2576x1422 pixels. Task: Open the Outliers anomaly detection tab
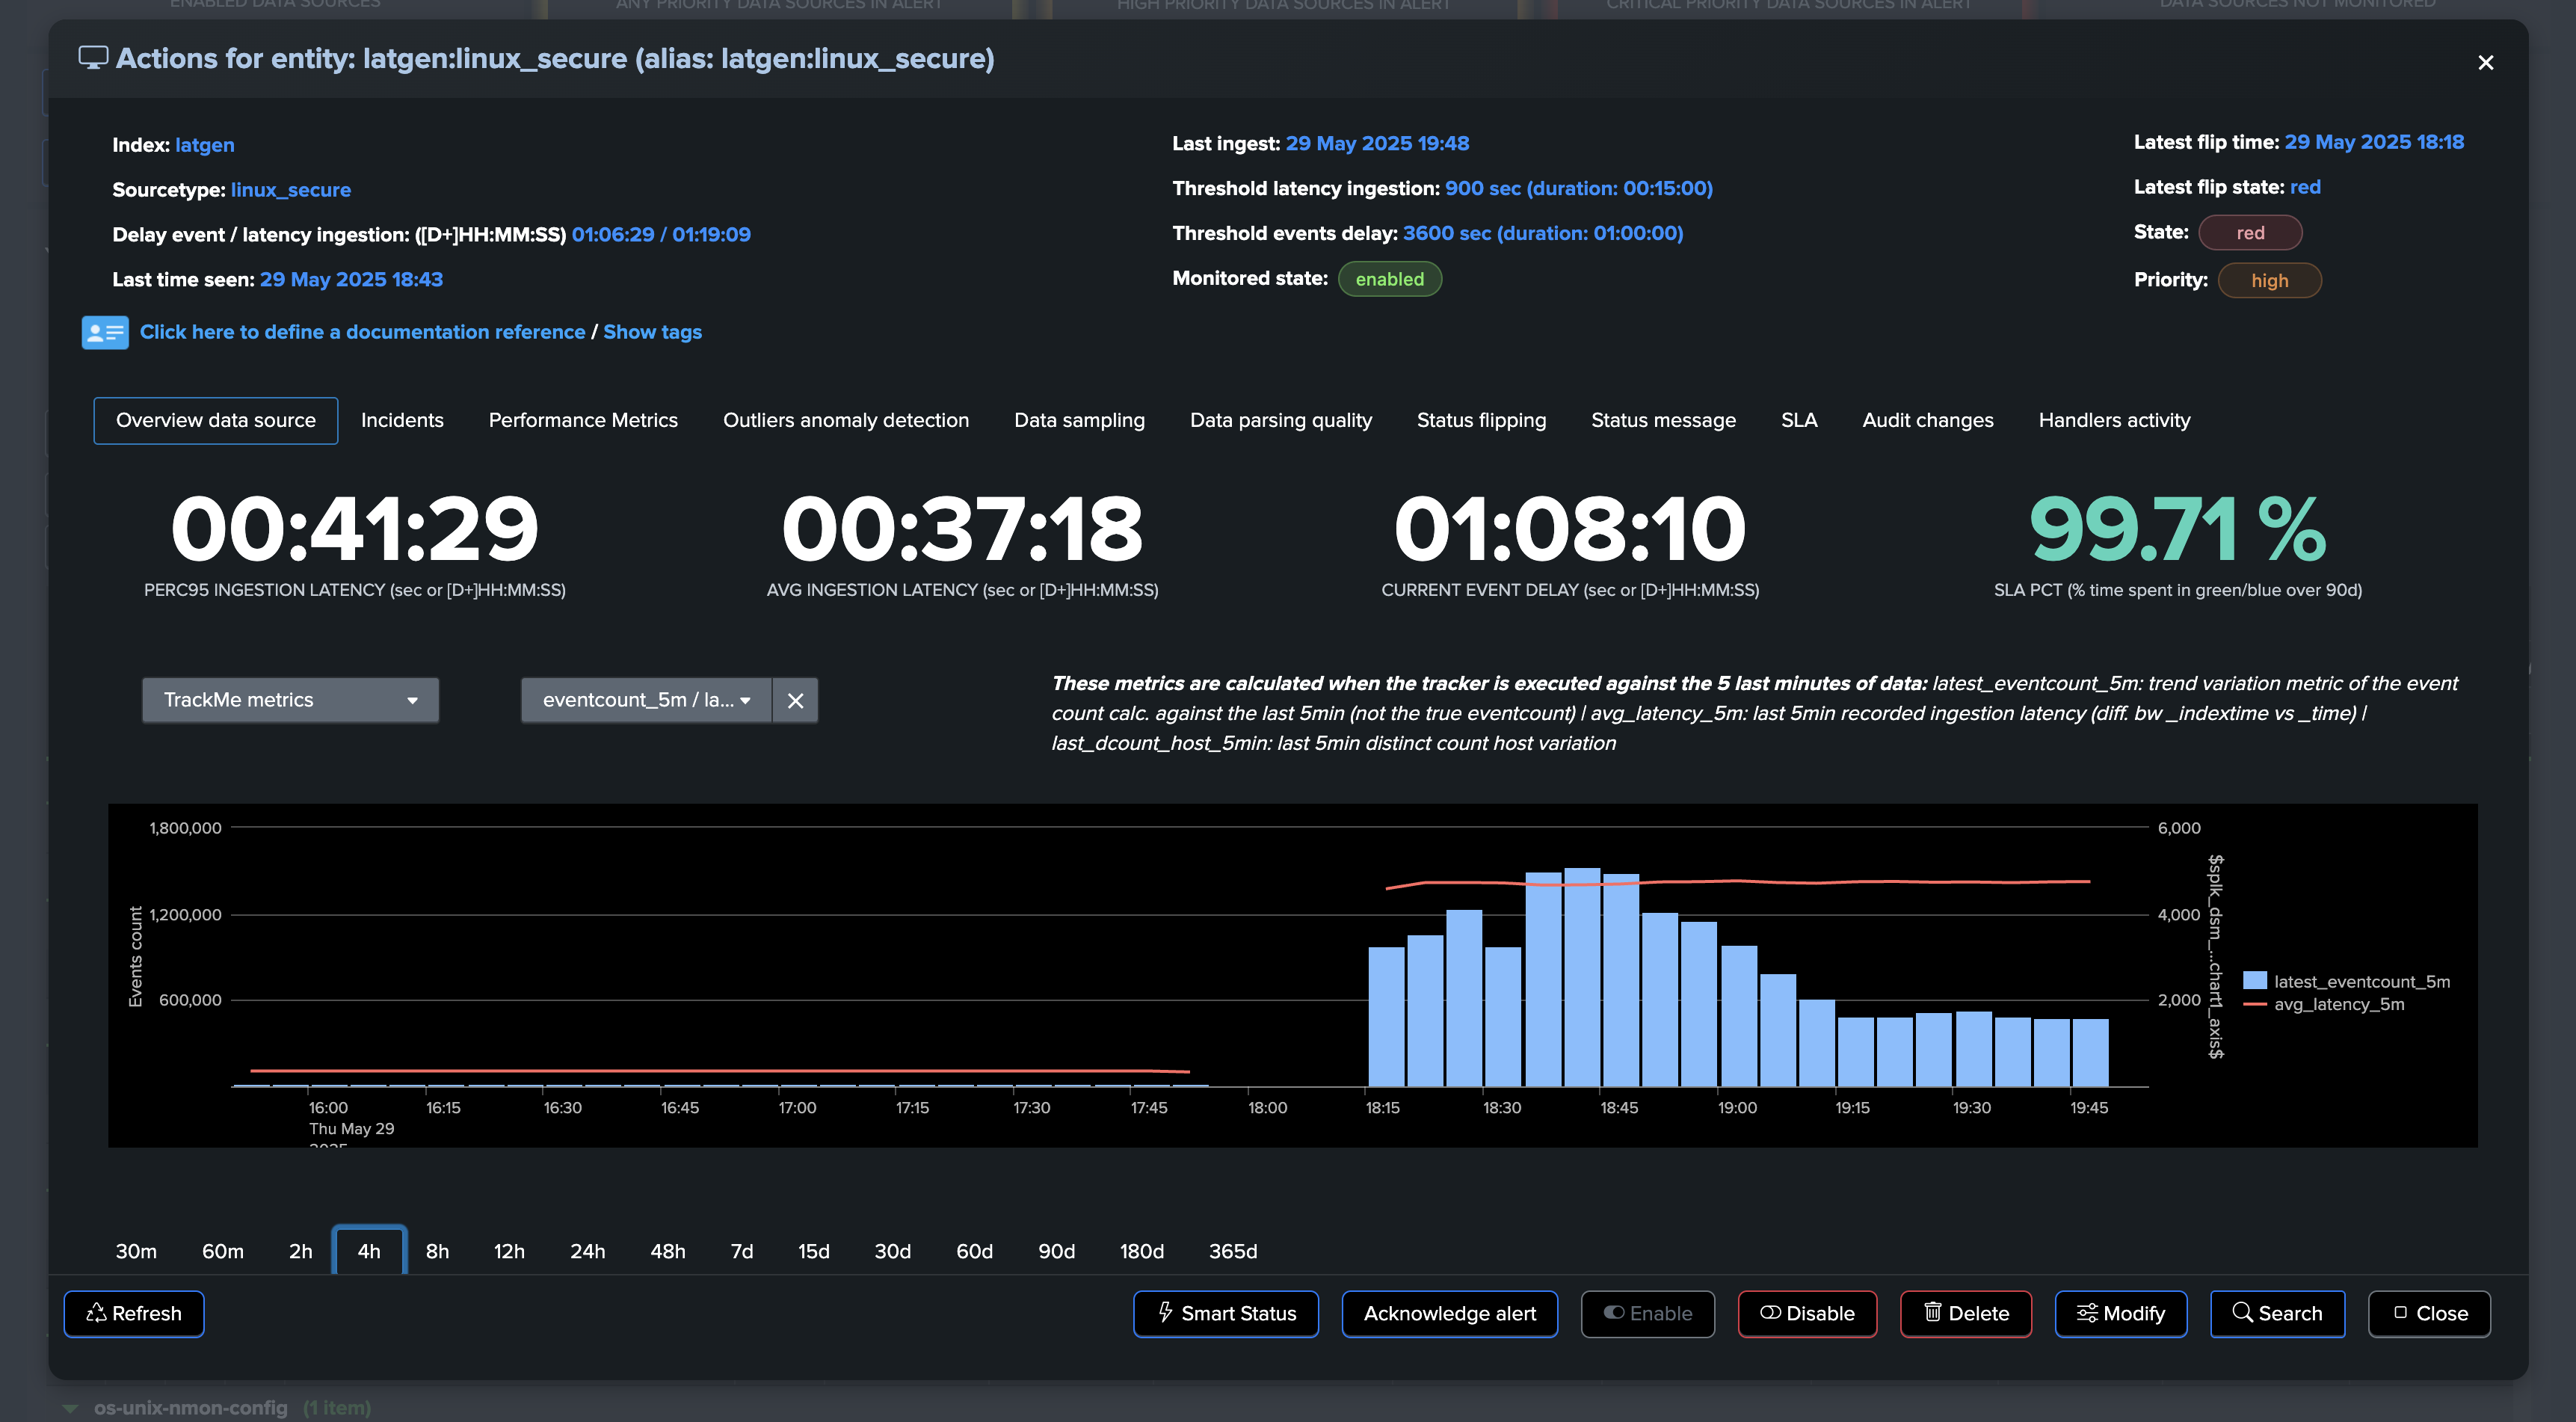coord(845,420)
